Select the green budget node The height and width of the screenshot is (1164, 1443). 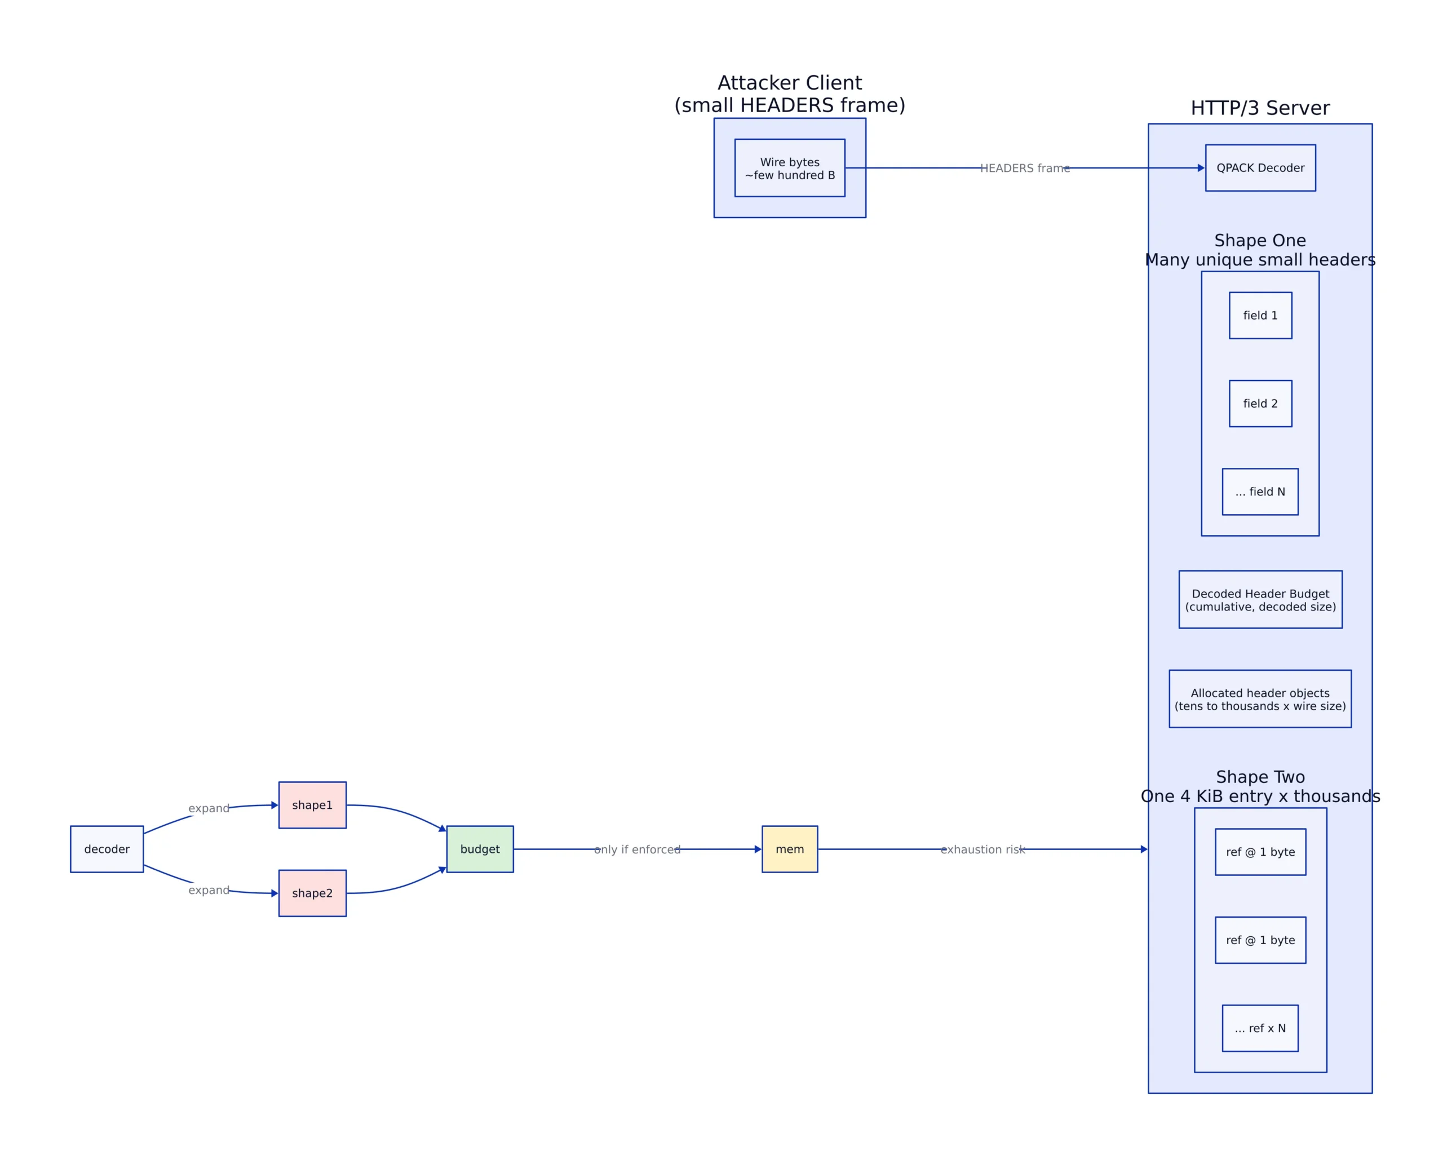(480, 849)
